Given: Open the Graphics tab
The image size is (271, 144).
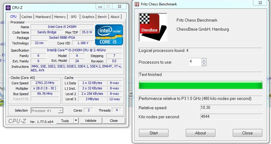Looking at the screenshot, I should pyautogui.click(x=88, y=17).
